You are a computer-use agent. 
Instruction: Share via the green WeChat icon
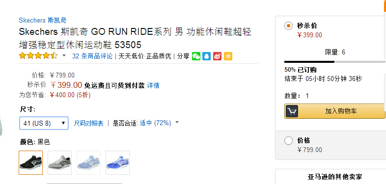tap(196, 56)
